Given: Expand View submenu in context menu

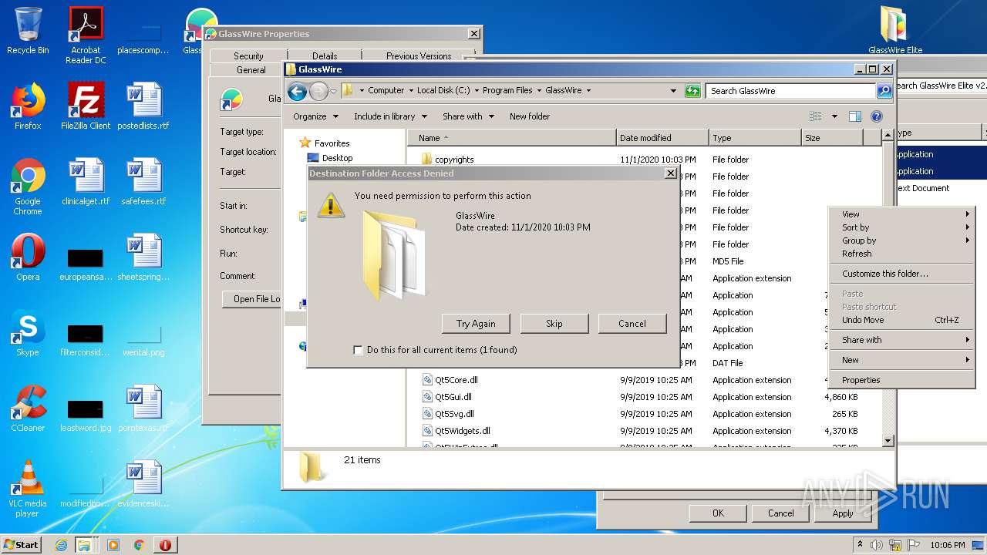Looking at the screenshot, I should click(903, 214).
